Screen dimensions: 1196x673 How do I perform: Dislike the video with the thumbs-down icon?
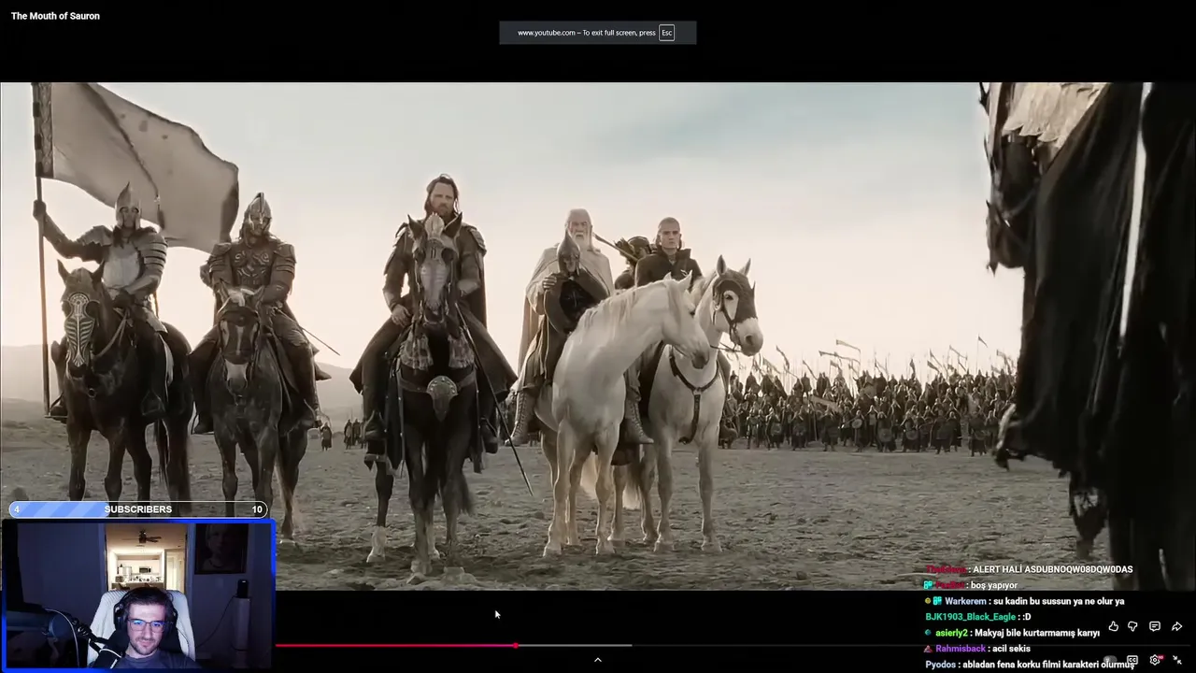pos(1132,626)
